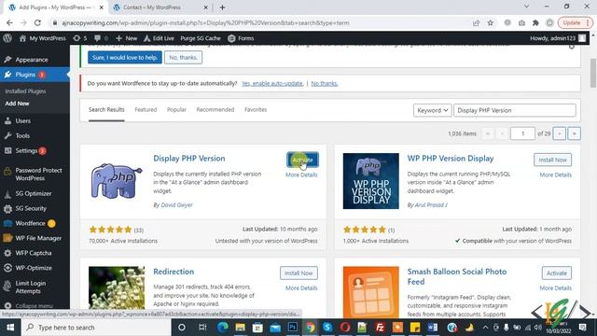The image size is (597, 336).
Task: Open the Keyword search type dropdown
Action: point(432,110)
